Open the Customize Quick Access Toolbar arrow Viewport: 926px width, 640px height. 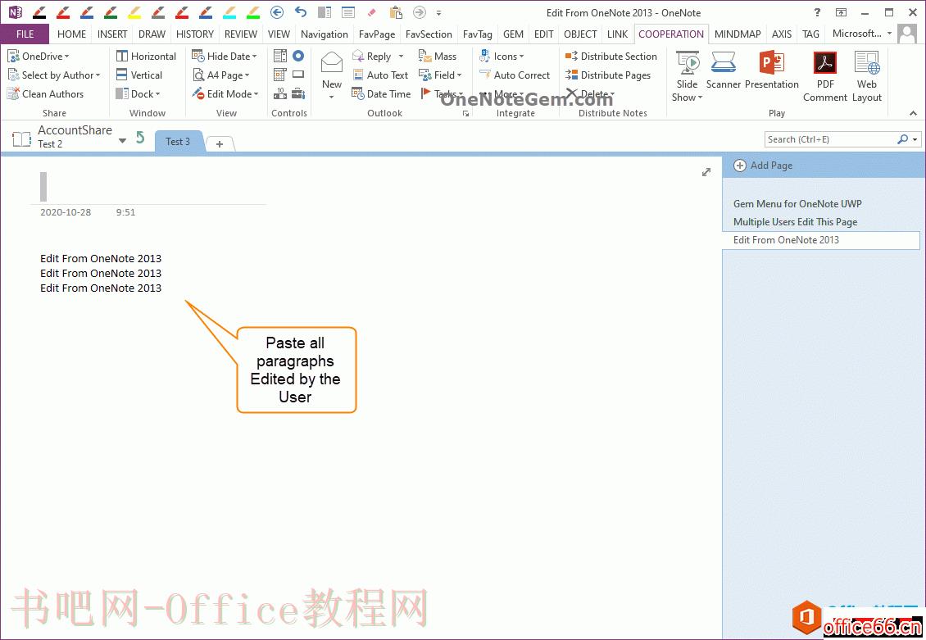coord(438,12)
